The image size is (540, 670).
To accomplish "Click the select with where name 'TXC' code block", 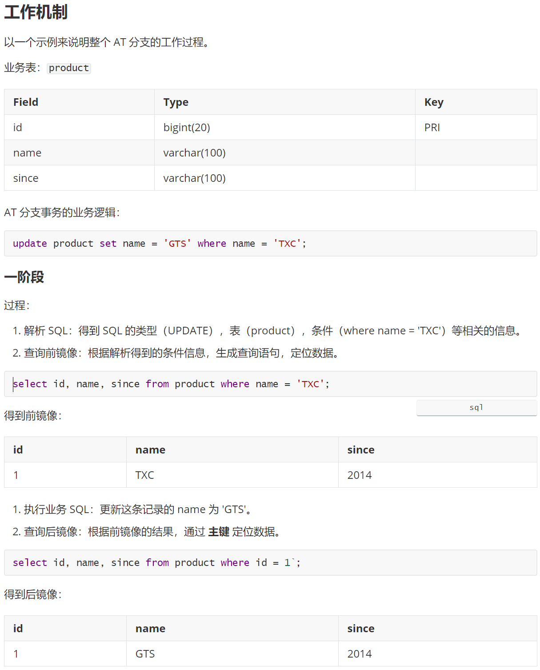I will click(x=171, y=384).
